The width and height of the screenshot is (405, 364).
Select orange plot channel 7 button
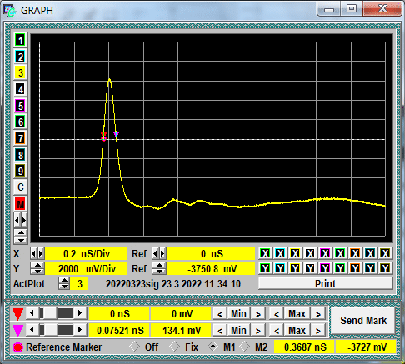coord(20,138)
